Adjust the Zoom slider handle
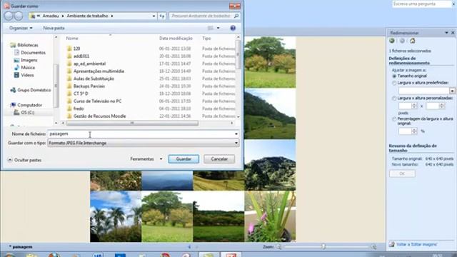 point(323,246)
